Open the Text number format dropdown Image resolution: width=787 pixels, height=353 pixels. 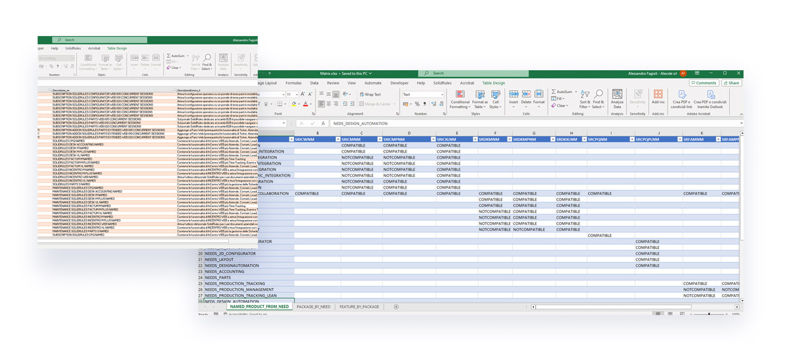441,94
